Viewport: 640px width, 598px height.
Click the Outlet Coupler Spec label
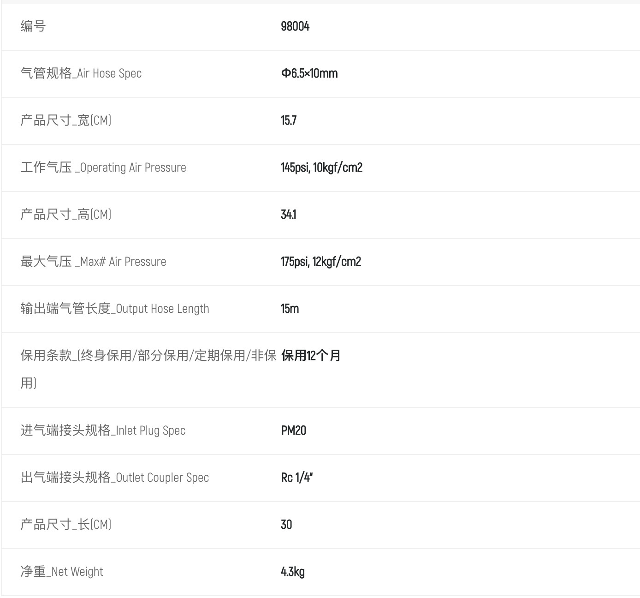[x=115, y=478]
